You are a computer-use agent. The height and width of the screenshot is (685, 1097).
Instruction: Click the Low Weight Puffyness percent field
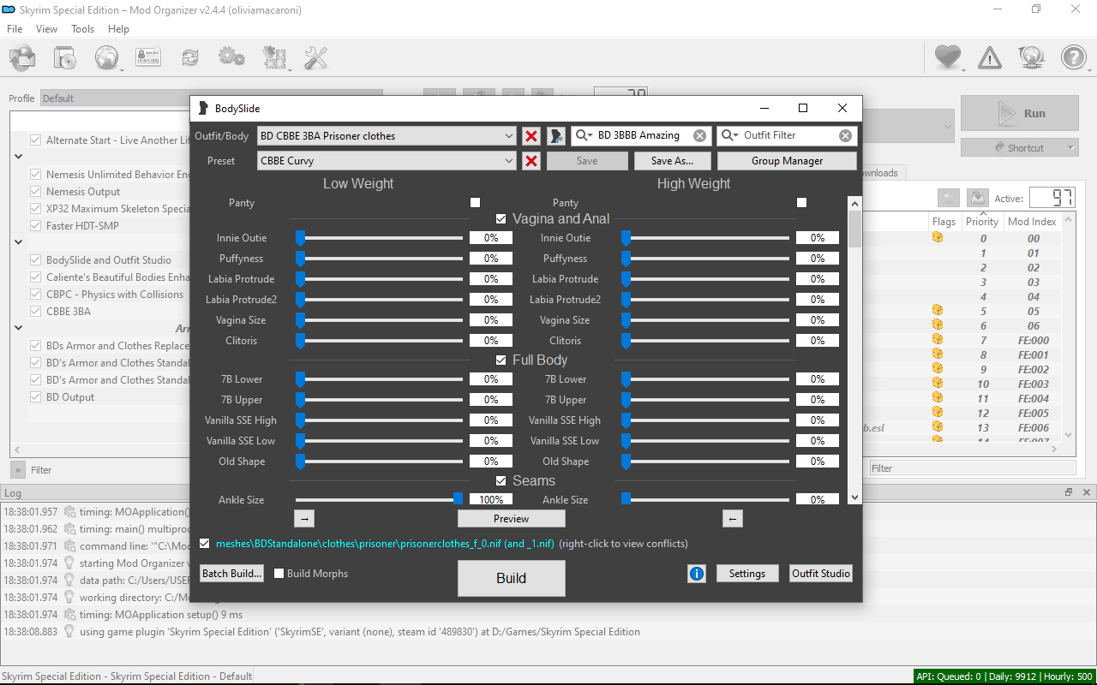pos(491,259)
